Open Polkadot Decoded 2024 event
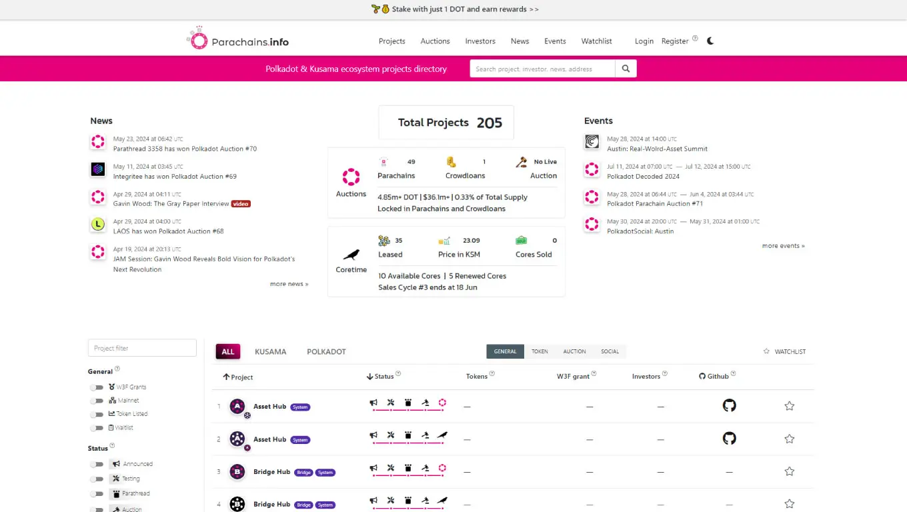The height and width of the screenshot is (512, 907). point(643,177)
